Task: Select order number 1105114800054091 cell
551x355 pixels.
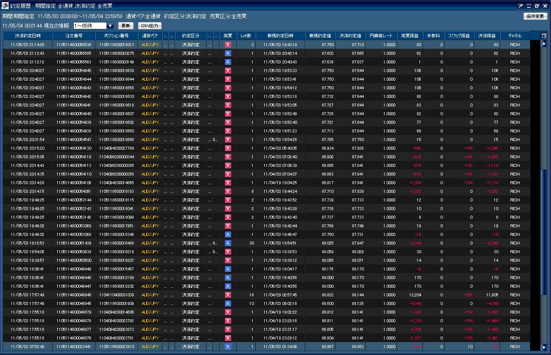Action: [x=74, y=191]
